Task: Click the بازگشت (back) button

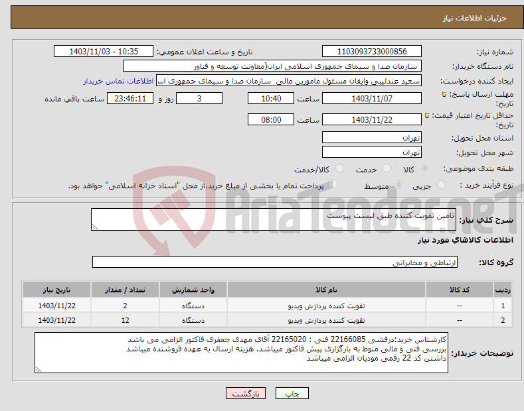Action: click(246, 393)
